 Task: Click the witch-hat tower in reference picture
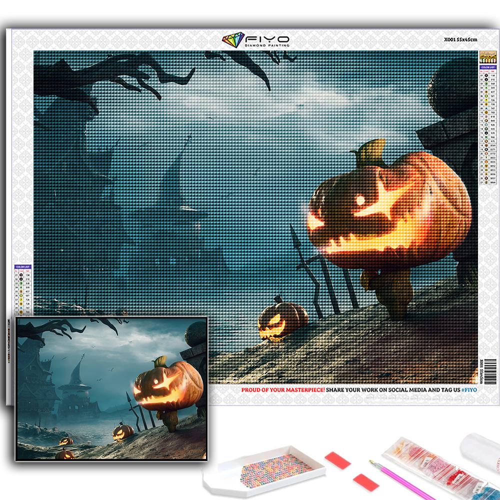(x=76, y=380)
